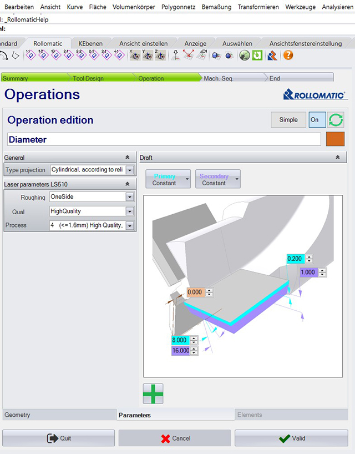The image size is (355, 454).
Task: Open the Secondary Constant dropdown
Action: 217,179
